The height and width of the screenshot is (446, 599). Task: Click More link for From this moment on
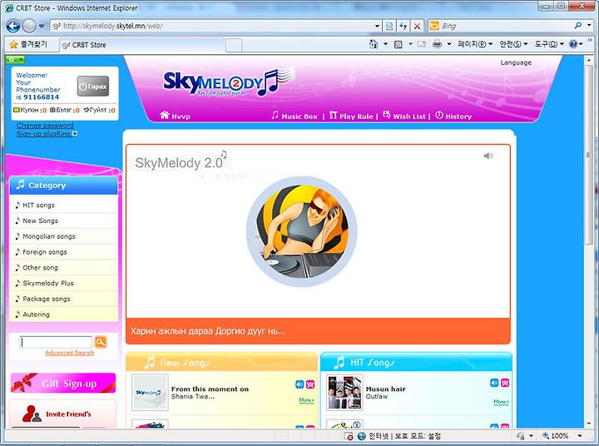(x=306, y=400)
